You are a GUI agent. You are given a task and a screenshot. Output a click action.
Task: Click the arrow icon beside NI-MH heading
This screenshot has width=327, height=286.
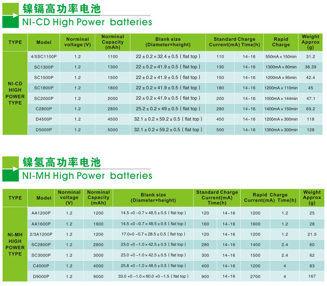pos(10,169)
